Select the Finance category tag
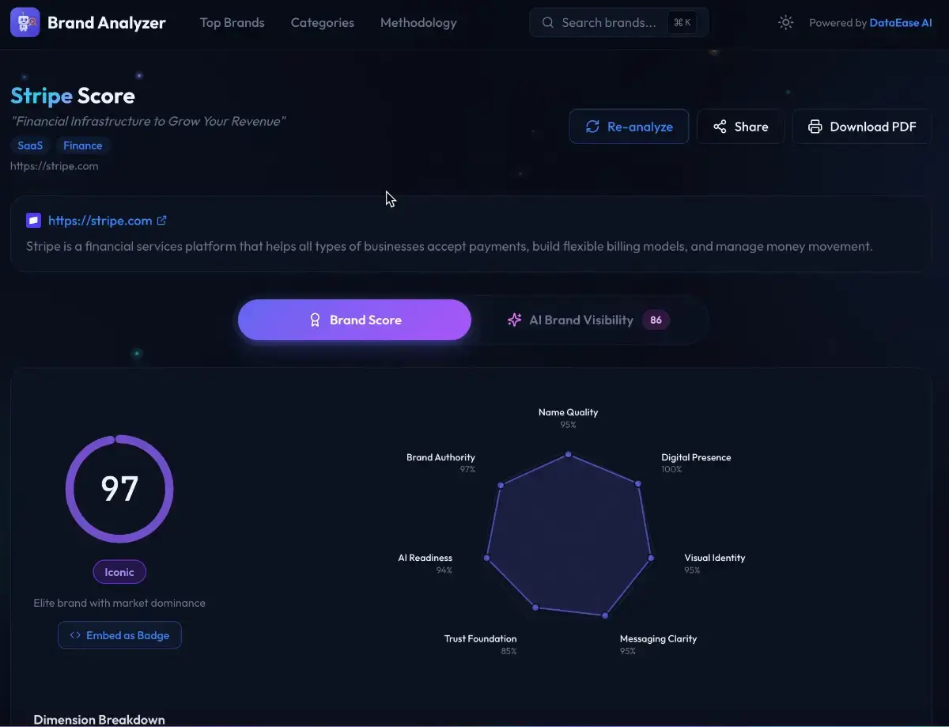 83,146
